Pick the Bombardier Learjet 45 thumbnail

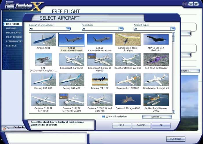(156, 80)
